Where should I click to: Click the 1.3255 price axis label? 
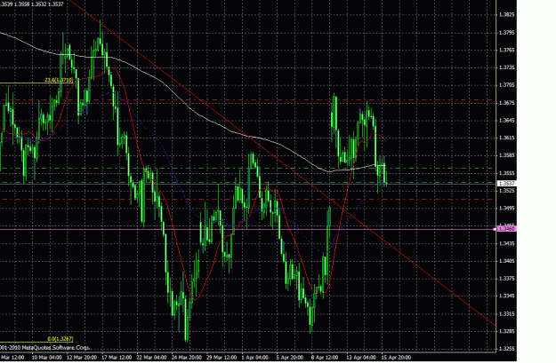click(506, 349)
